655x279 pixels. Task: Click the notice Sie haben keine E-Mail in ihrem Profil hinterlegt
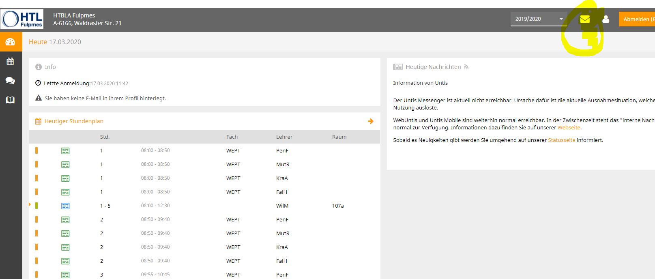tap(105, 98)
